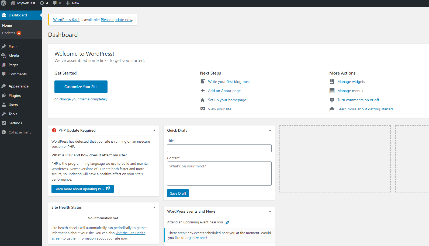Collapse the Quick Draft panel
This screenshot has height=246, width=429.
270,130
